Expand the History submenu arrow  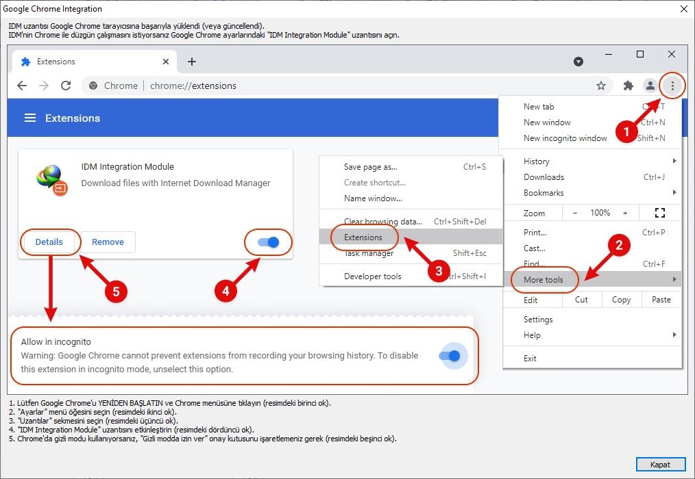[x=674, y=161]
